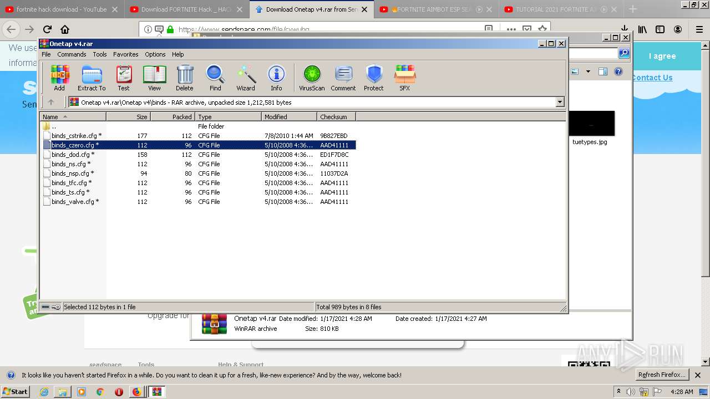The height and width of the screenshot is (399, 710).
Task: Sort by the Modified column header
Action: click(x=289, y=117)
